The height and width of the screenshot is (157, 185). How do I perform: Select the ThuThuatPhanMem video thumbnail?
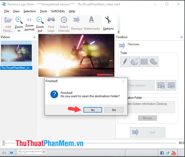click(x=16, y=53)
